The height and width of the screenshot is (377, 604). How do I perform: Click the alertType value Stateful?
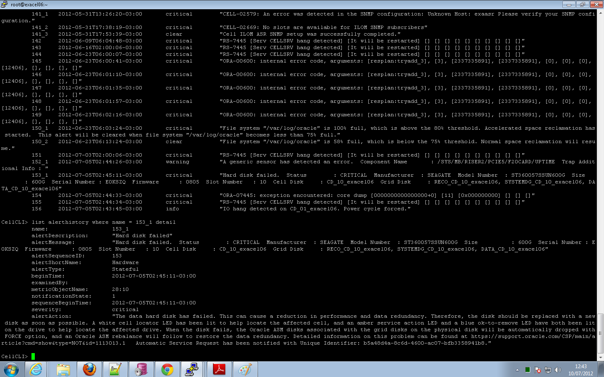[125, 269]
